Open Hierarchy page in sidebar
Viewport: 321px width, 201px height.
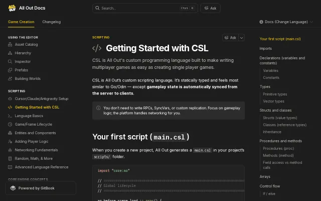point(23,53)
